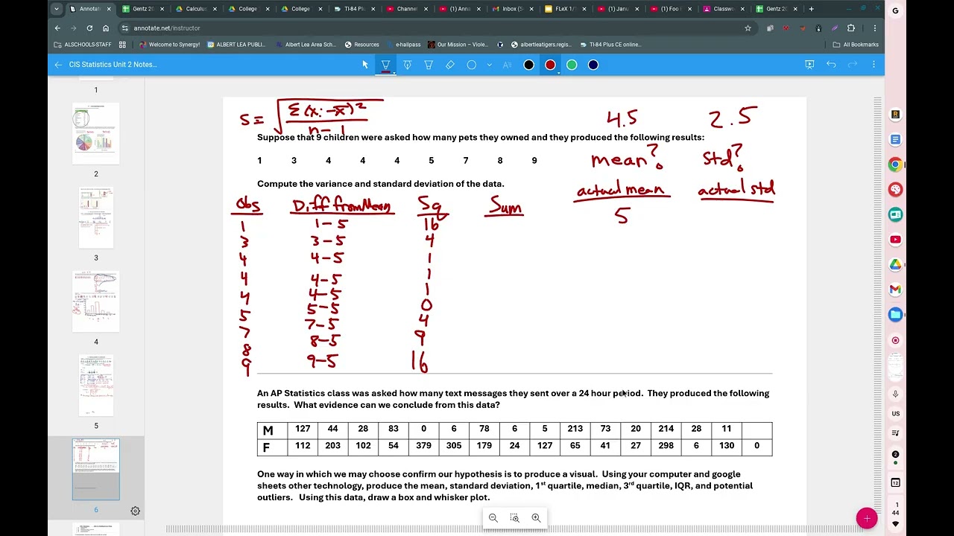Screen dimensions: 954x536
Task: Open the YouTube shelf icon
Action: (896, 240)
